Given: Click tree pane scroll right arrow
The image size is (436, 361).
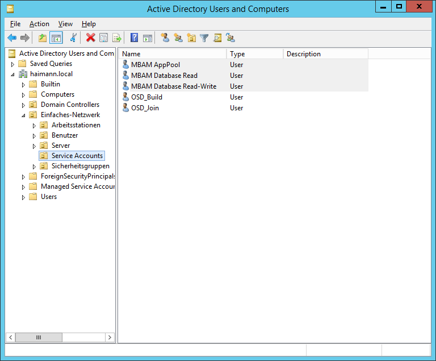Looking at the screenshot, I should pos(110,337).
